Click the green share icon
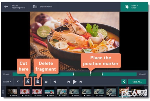This screenshot has width=150, height=101. point(124,81)
